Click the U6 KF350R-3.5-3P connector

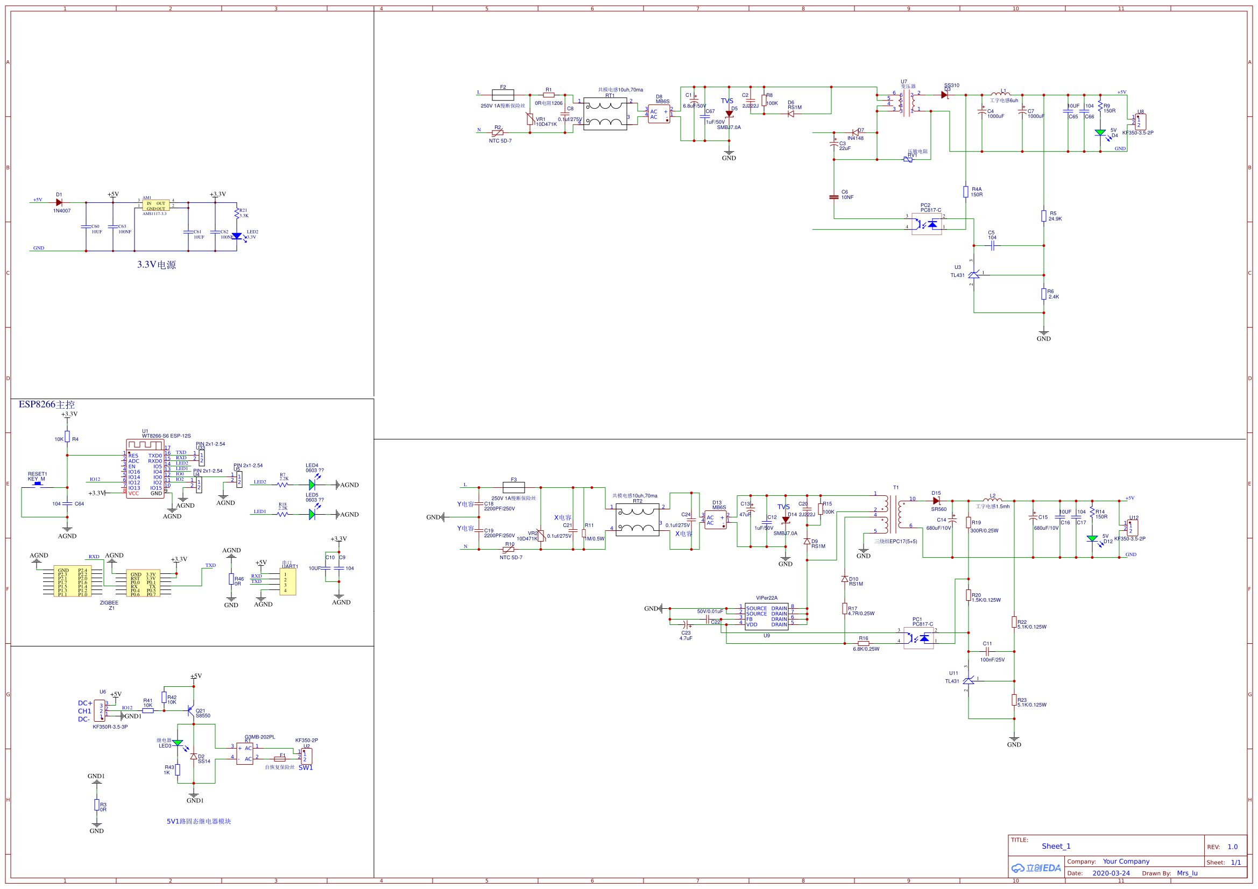coord(100,710)
